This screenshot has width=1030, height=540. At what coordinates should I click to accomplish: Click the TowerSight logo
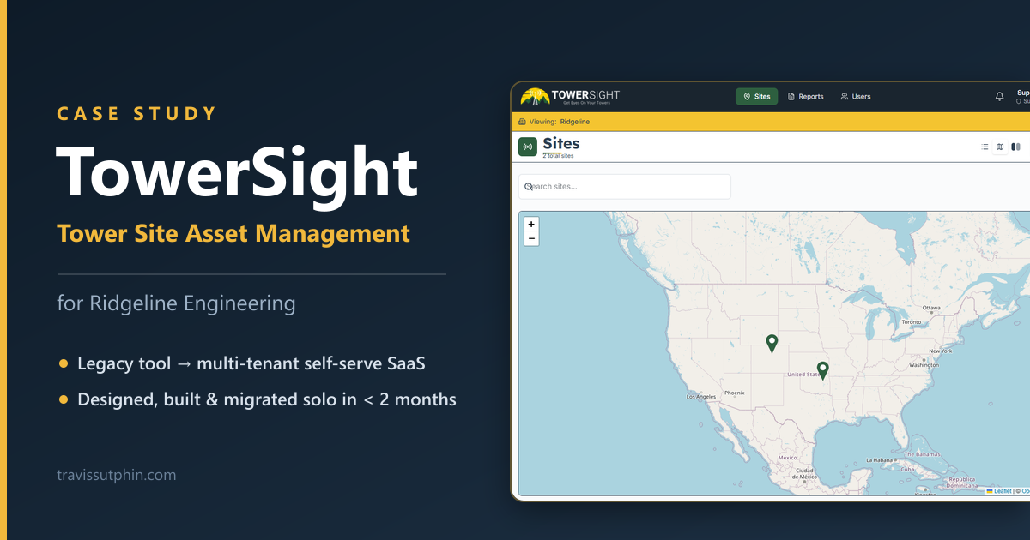coord(570,96)
